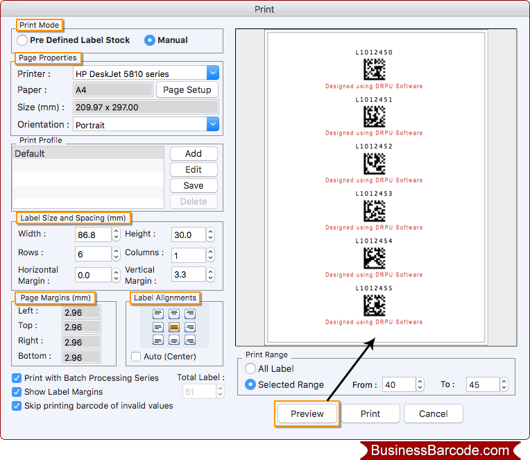Viewport: 530px width, 460px height.
Task: Choose Manual print mode
Action: click(150, 40)
